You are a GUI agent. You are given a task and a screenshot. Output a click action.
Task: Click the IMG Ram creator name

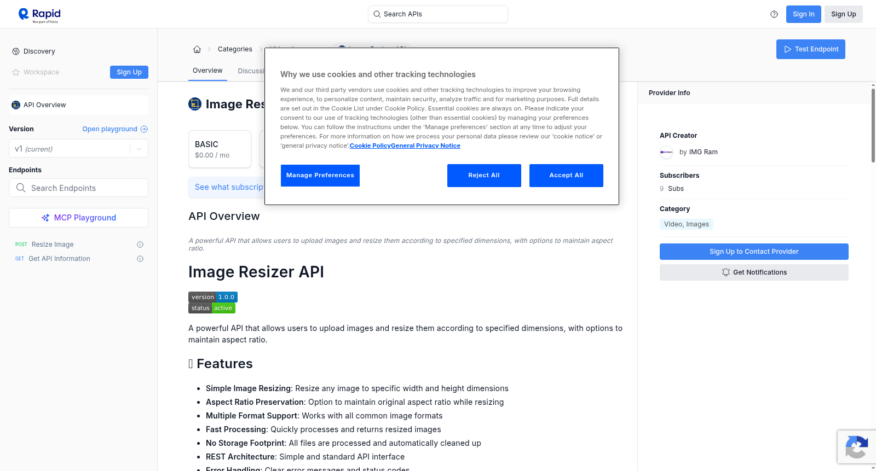click(703, 152)
